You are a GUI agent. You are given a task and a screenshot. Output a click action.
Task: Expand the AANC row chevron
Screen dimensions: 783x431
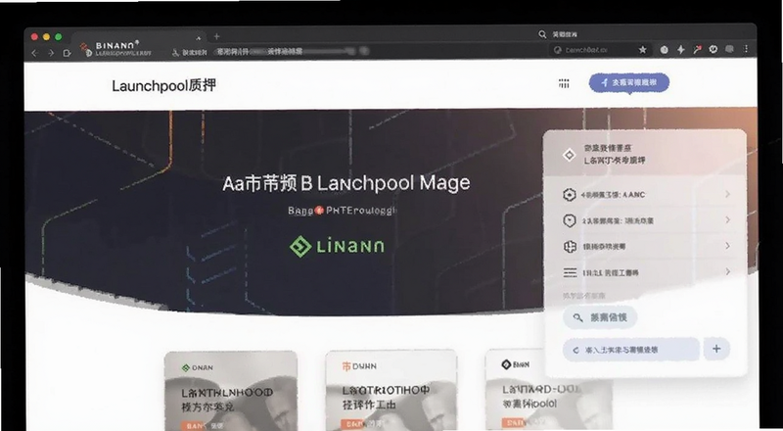coord(727,194)
